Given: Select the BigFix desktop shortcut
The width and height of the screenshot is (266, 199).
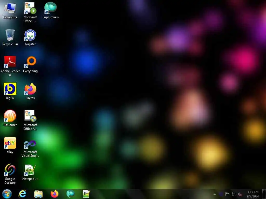Looking at the screenshot, I should 10,91.
